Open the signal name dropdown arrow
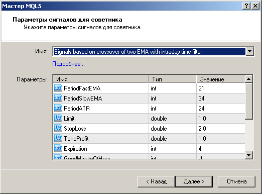The height and width of the screenshot is (194, 262). click(x=249, y=51)
